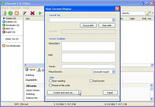This screenshot has height=107, width=155.
Task: Click the Dizin ekle button
Action: click(x=107, y=25)
